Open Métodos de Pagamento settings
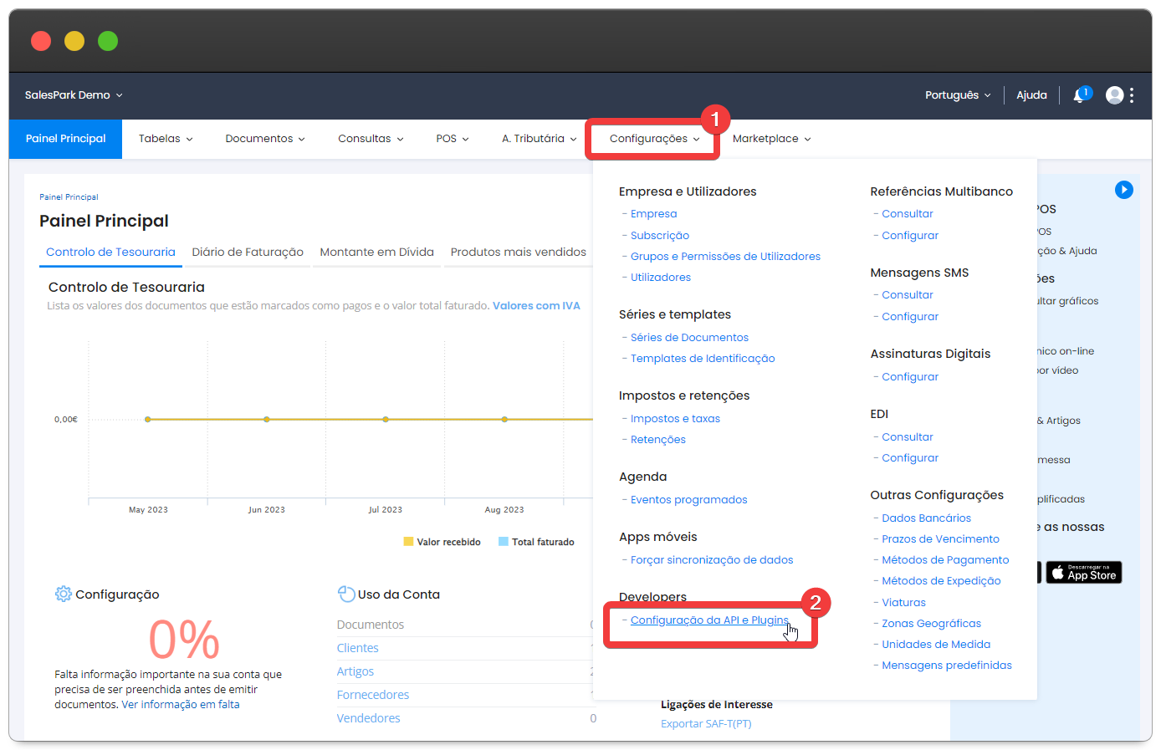 945,560
